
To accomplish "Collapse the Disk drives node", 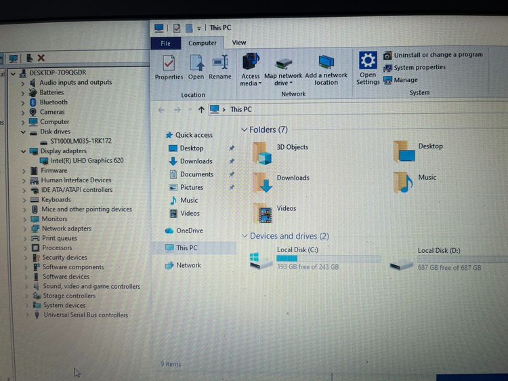I will pos(23,132).
